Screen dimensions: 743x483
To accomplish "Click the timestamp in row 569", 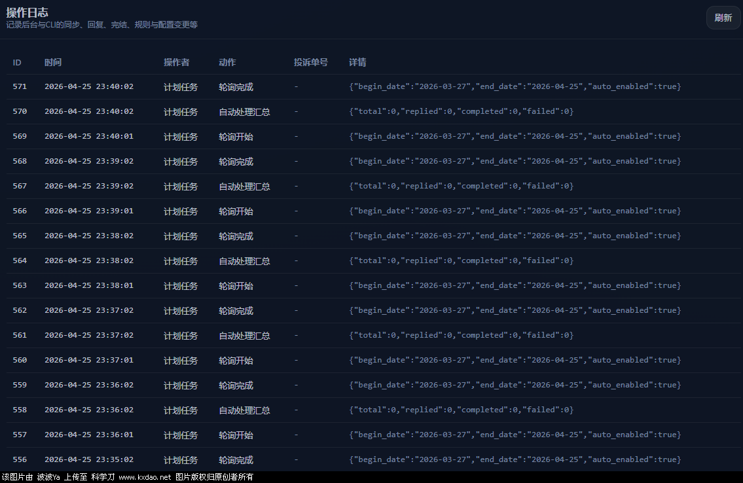I will (x=88, y=137).
